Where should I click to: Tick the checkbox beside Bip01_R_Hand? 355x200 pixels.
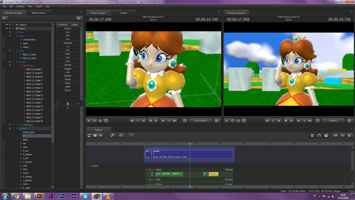tap(3, 58)
